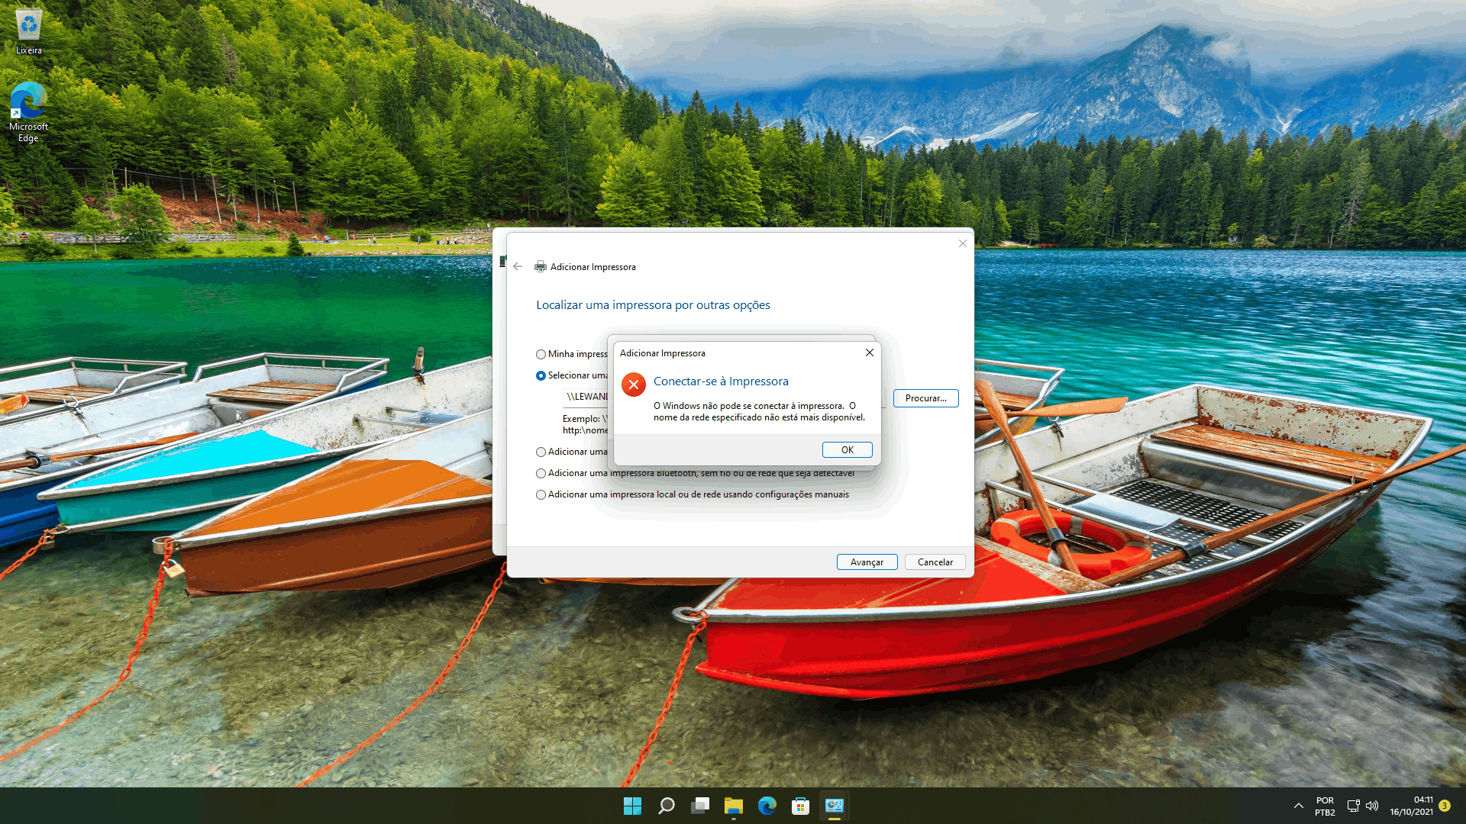Open Task View on taskbar
Viewport: 1466px width, 824px height.
tap(700, 806)
